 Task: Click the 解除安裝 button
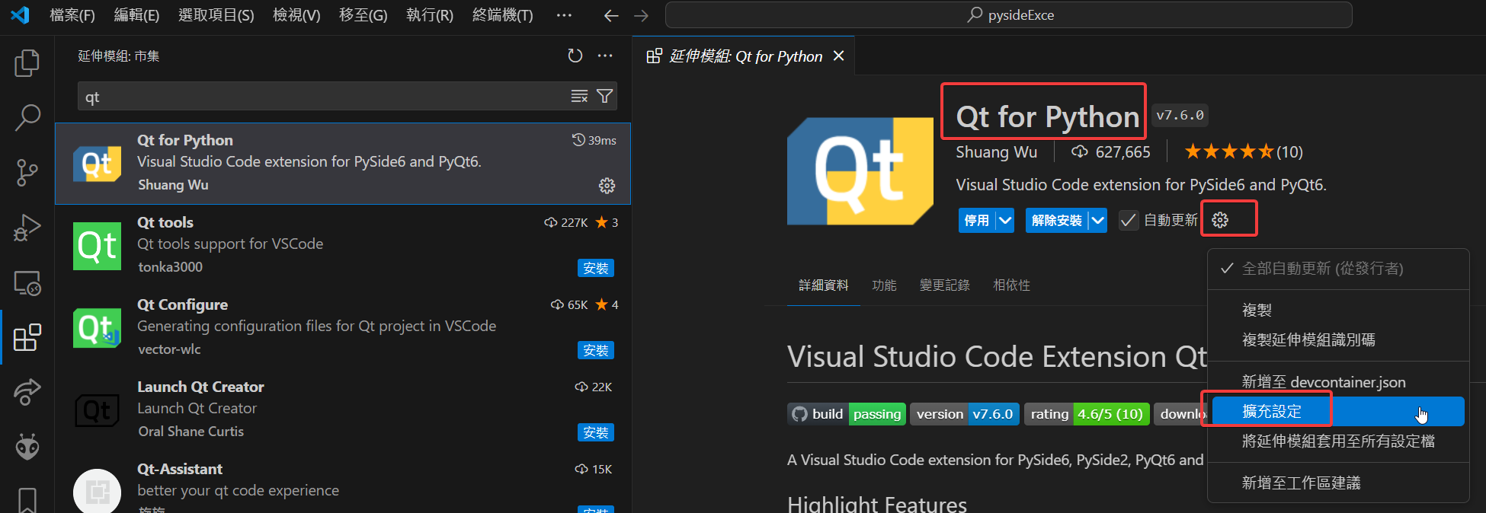pyautogui.click(x=1057, y=220)
